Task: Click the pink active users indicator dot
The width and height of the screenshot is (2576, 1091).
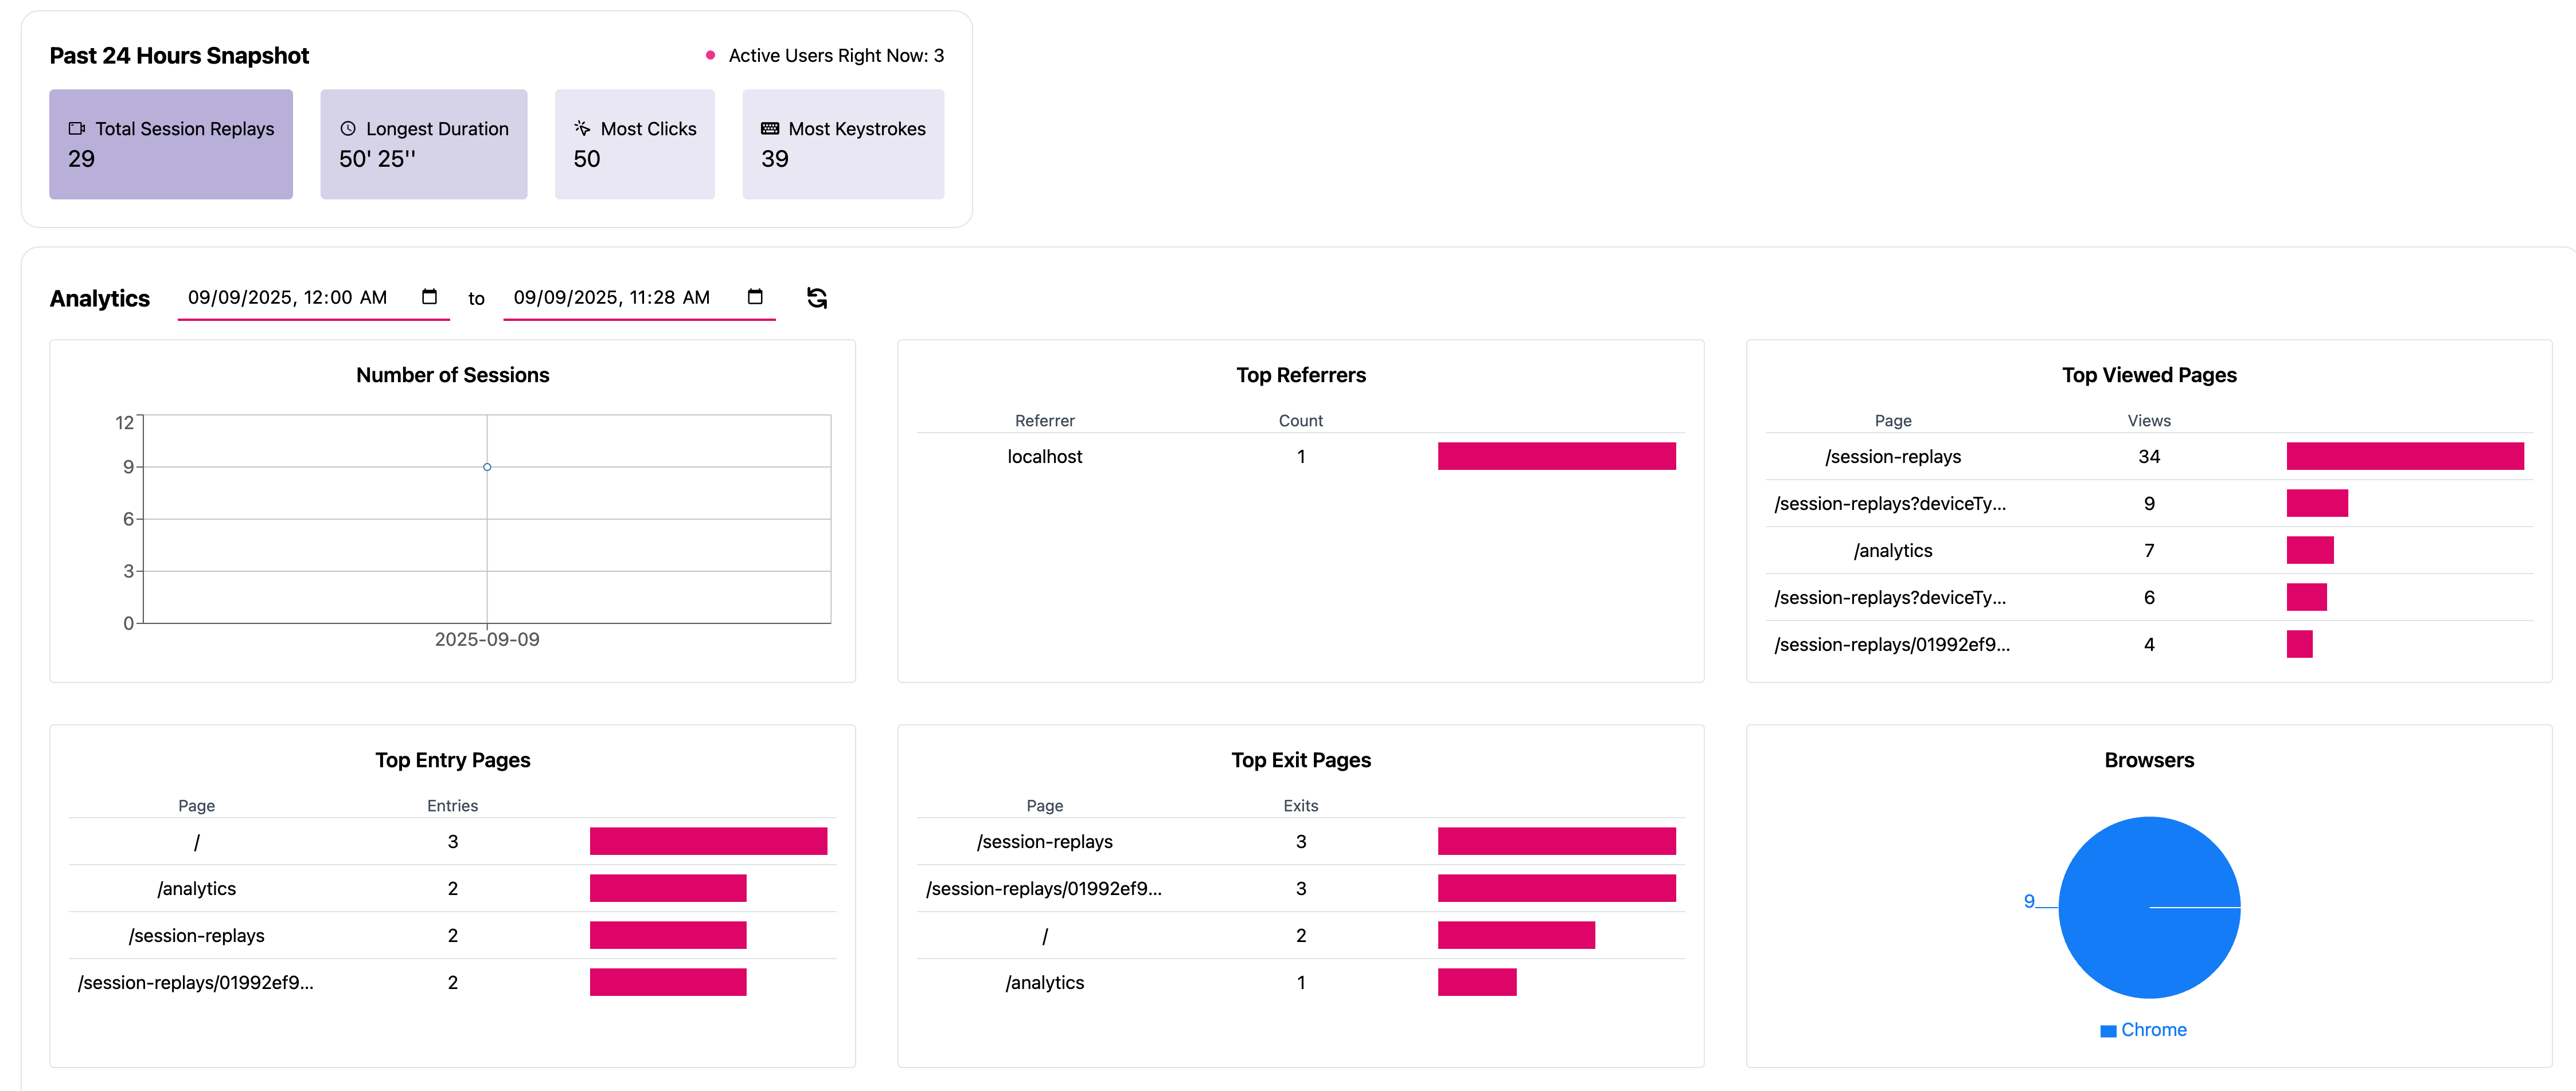Action: coord(711,55)
